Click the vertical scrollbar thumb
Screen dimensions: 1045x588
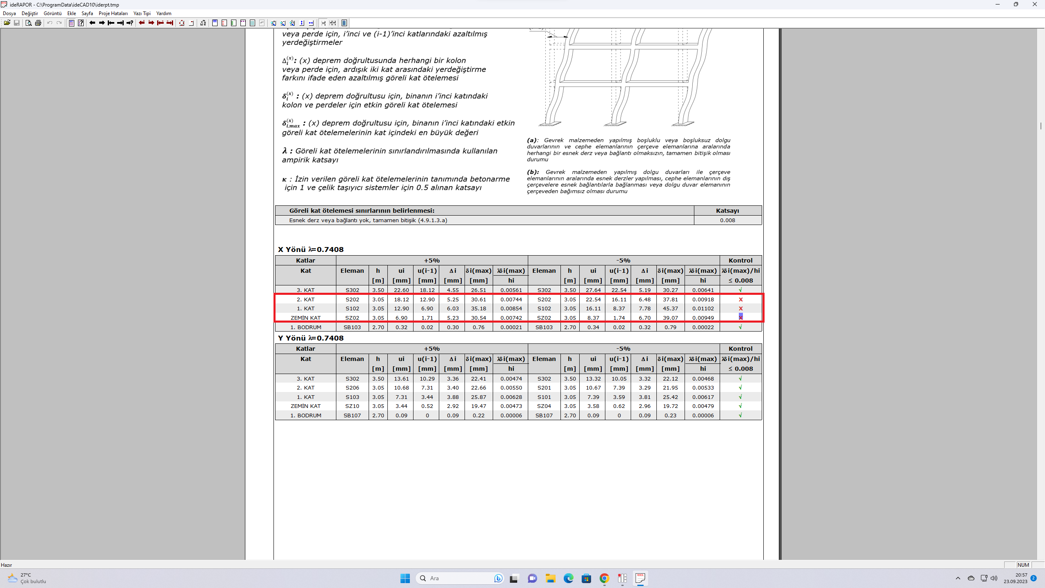(x=1041, y=126)
